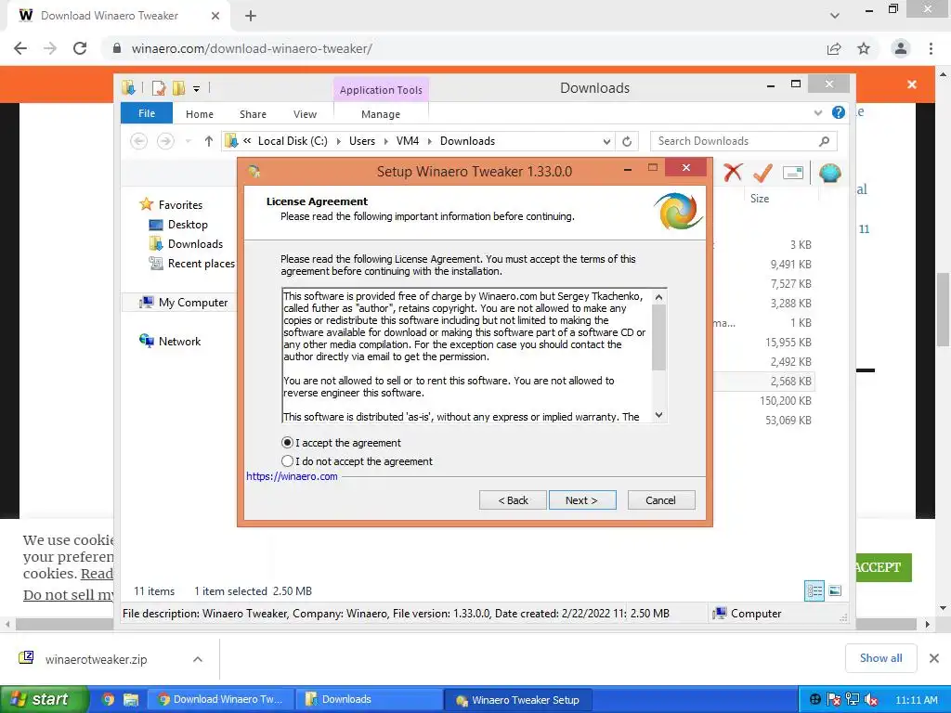The image size is (951, 713).
Task: Open Desktop in Favorites sidebar
Action: (188, 225)
